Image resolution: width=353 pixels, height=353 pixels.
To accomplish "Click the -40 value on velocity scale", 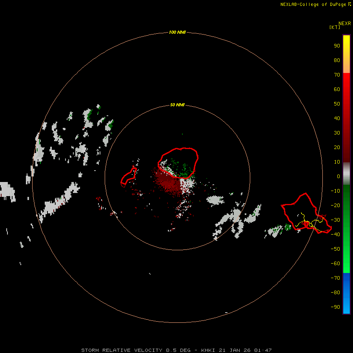I will click(x=335, y=235).
